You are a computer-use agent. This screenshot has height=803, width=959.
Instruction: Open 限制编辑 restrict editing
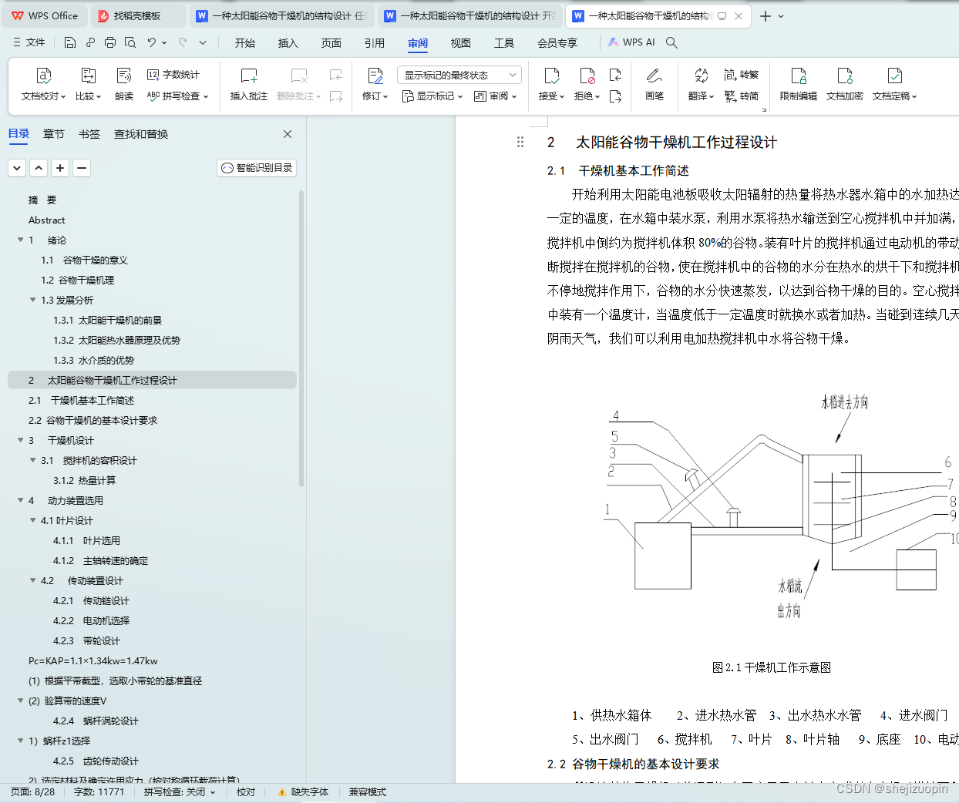(x=798, y=85)
